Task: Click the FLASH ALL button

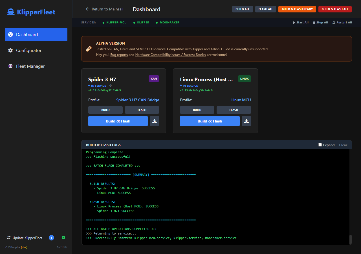Action: 266,9
